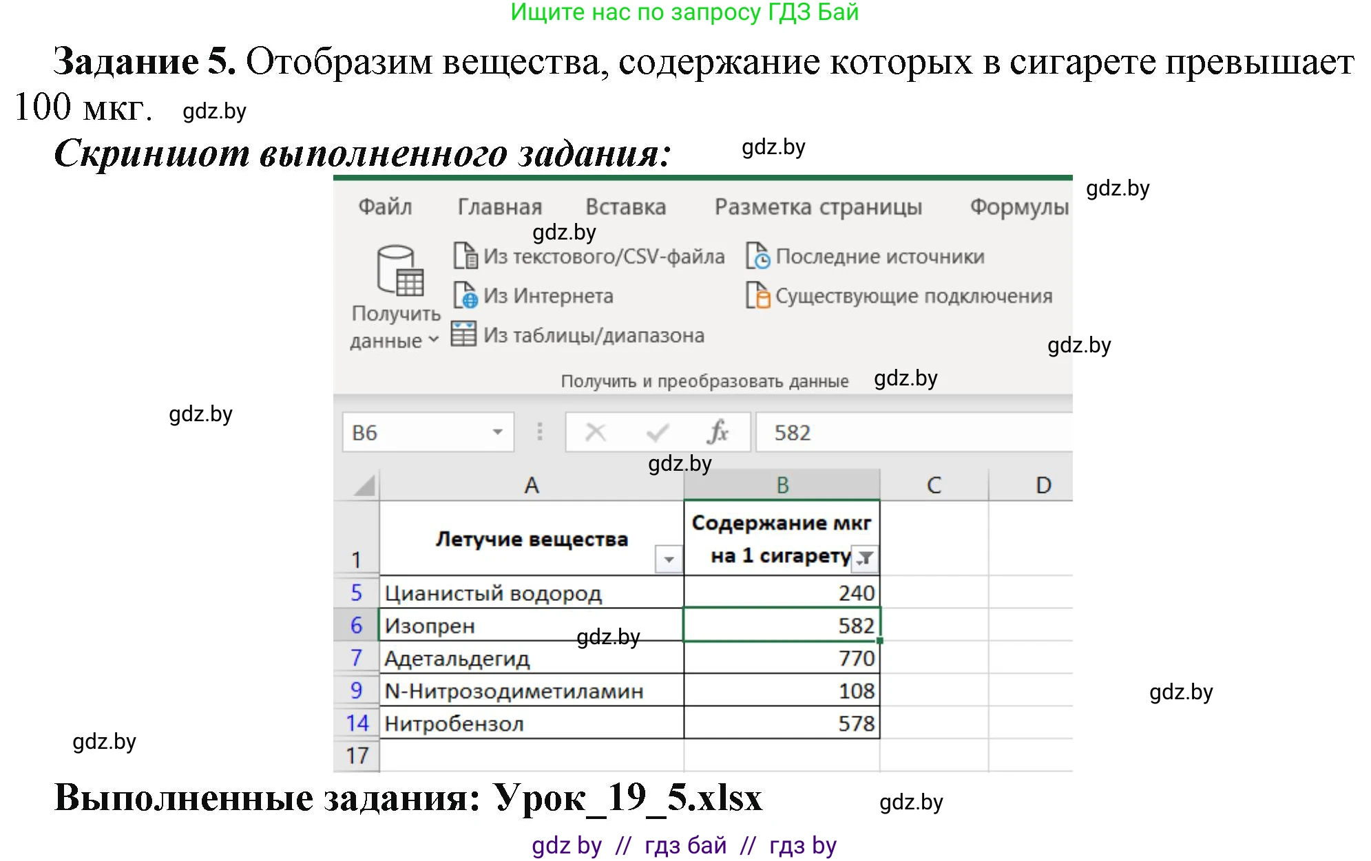Image resolution: width=1371 pixels, height=861 pixels.
Task: Expand the Name Box dropdown
Action: [498, 432]
